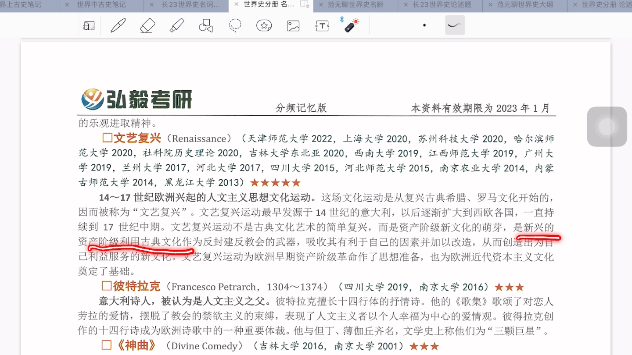Tap the square box before 文艺复兴

click(107, 138)
